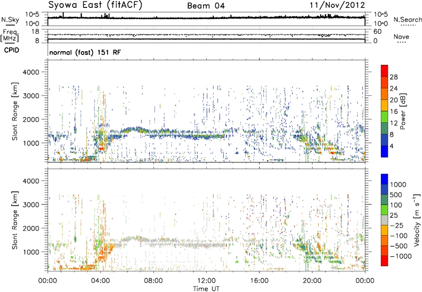Click the '28' tick on the power color bar
Viewport: 422px width, 292px height.
pos(394,77)
